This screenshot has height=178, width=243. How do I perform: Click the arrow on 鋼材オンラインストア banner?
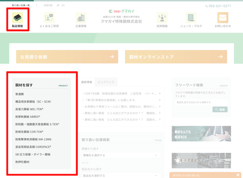[x=221, y=57]
